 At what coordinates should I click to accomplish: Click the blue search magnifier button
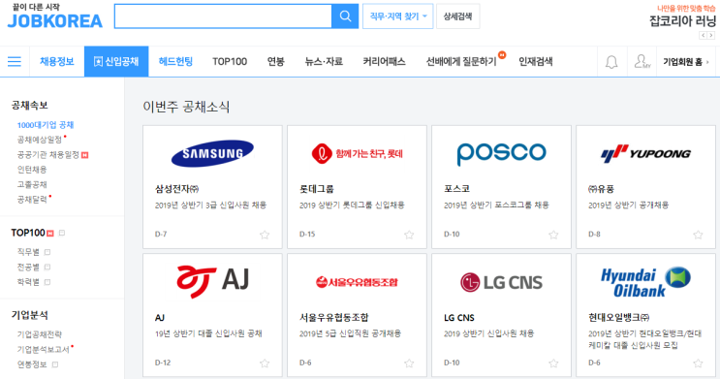[x=345, y=16]
